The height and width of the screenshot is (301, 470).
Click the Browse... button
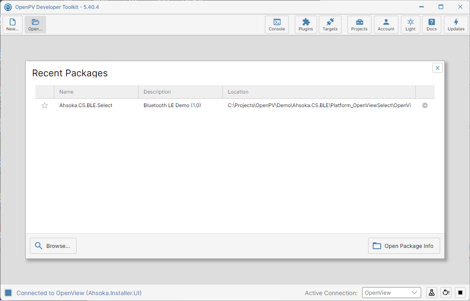click(53, 246)
